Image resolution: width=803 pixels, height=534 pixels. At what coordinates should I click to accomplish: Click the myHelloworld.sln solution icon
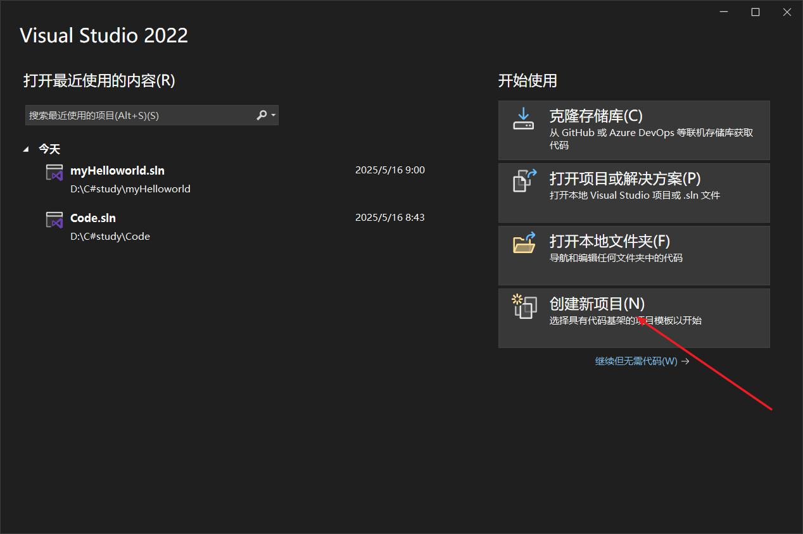(x=55, y=172)
